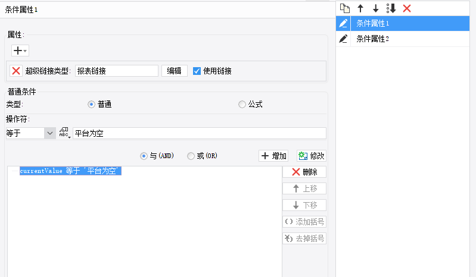Click the 下移 button

click(304, 205)
